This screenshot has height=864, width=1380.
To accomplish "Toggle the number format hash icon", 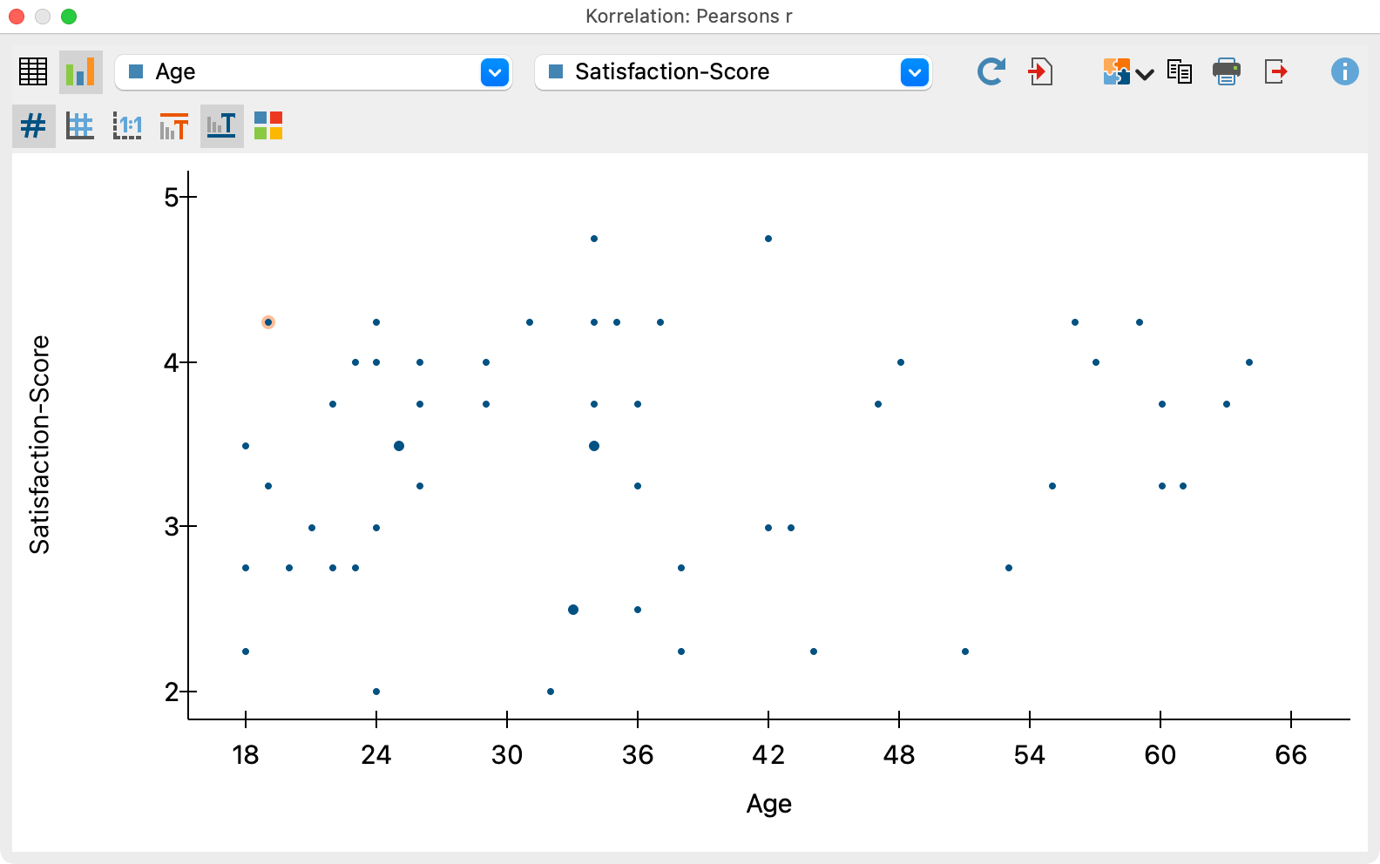I will click(33, 125).
